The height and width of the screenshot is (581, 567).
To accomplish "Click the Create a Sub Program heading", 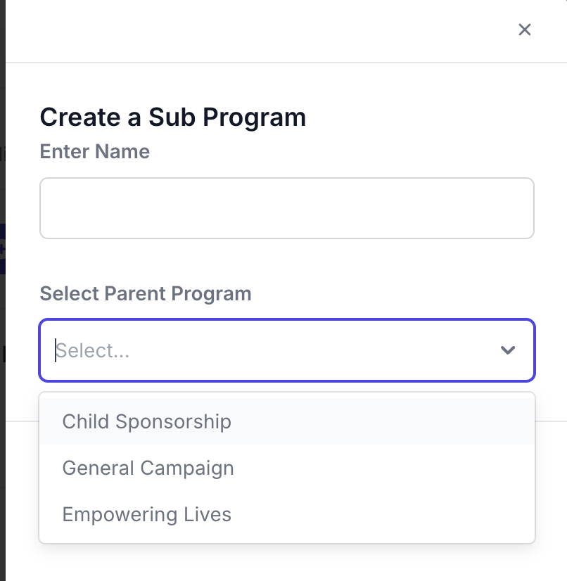I will 172,117.
